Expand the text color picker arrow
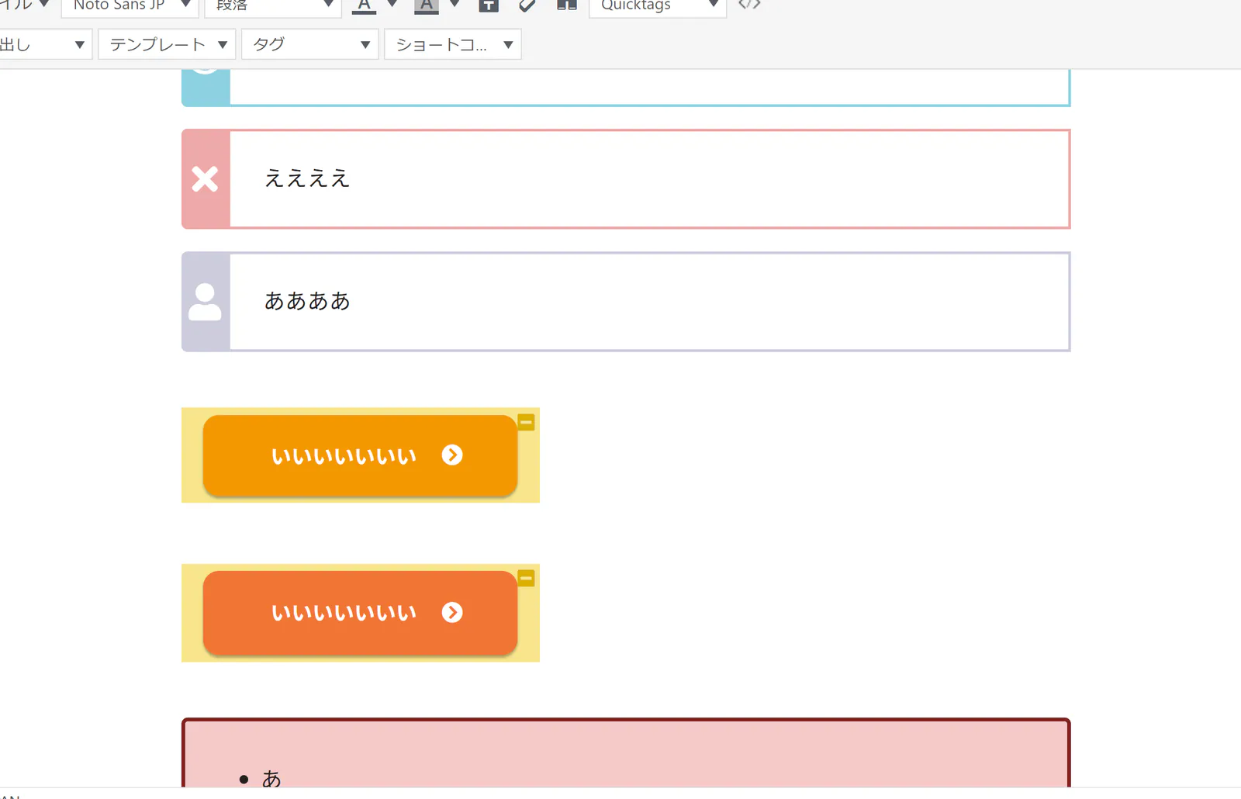The width and height of the screenshot is (1241, 799). tap(392, 5)
